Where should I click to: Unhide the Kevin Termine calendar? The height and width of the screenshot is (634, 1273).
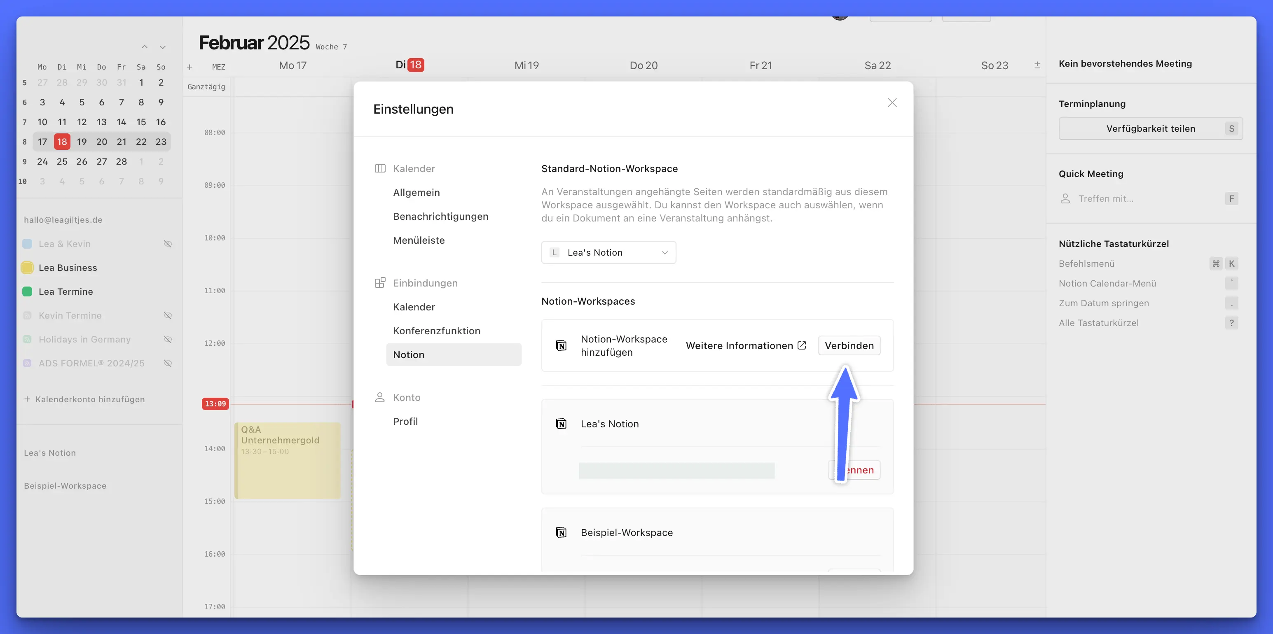[168, 315]
